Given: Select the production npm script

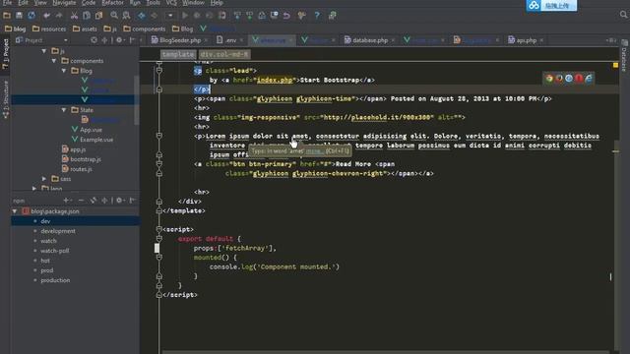Looking at the screenshot, I should 55,280.
